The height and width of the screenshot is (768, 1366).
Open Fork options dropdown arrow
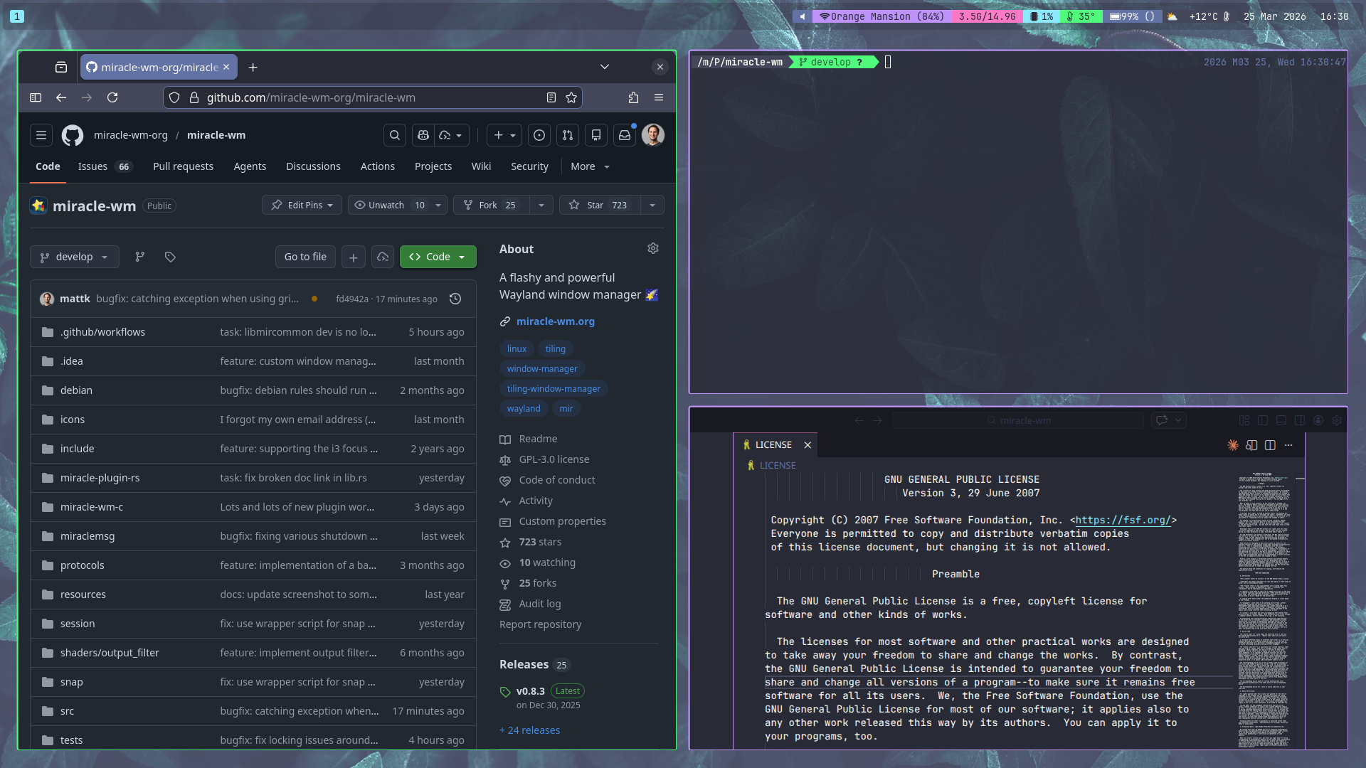(541, 205)
